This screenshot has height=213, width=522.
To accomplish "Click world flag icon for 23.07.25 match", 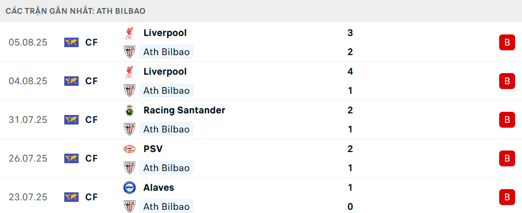I will [x=71, y=197].
